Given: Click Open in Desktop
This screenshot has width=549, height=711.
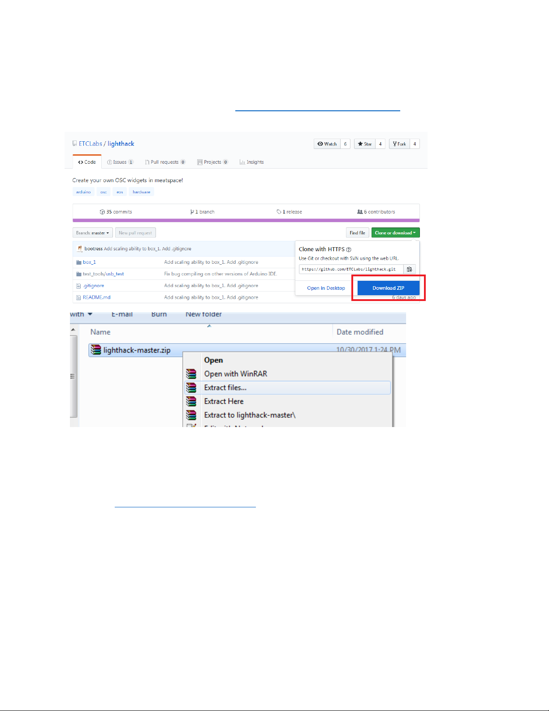Looking at the screenshot, I should pyautogui.click(x=326, y=288).
